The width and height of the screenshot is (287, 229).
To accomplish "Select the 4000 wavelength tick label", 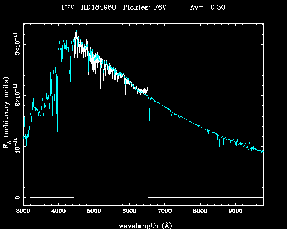I will pyautogui.click(x=58, y=211).
